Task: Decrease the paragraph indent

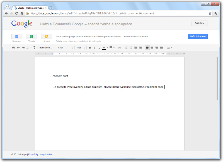Action: (136, 48)
